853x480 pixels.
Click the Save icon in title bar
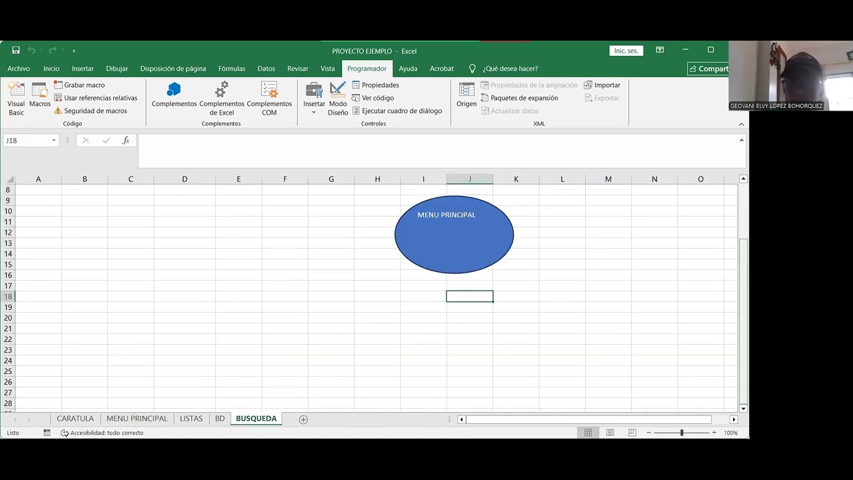(x=16, y=51)
